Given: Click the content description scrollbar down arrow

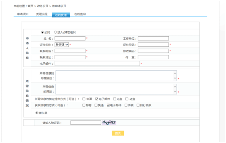Looking at the screenshot, I should (x=175, y=78).
